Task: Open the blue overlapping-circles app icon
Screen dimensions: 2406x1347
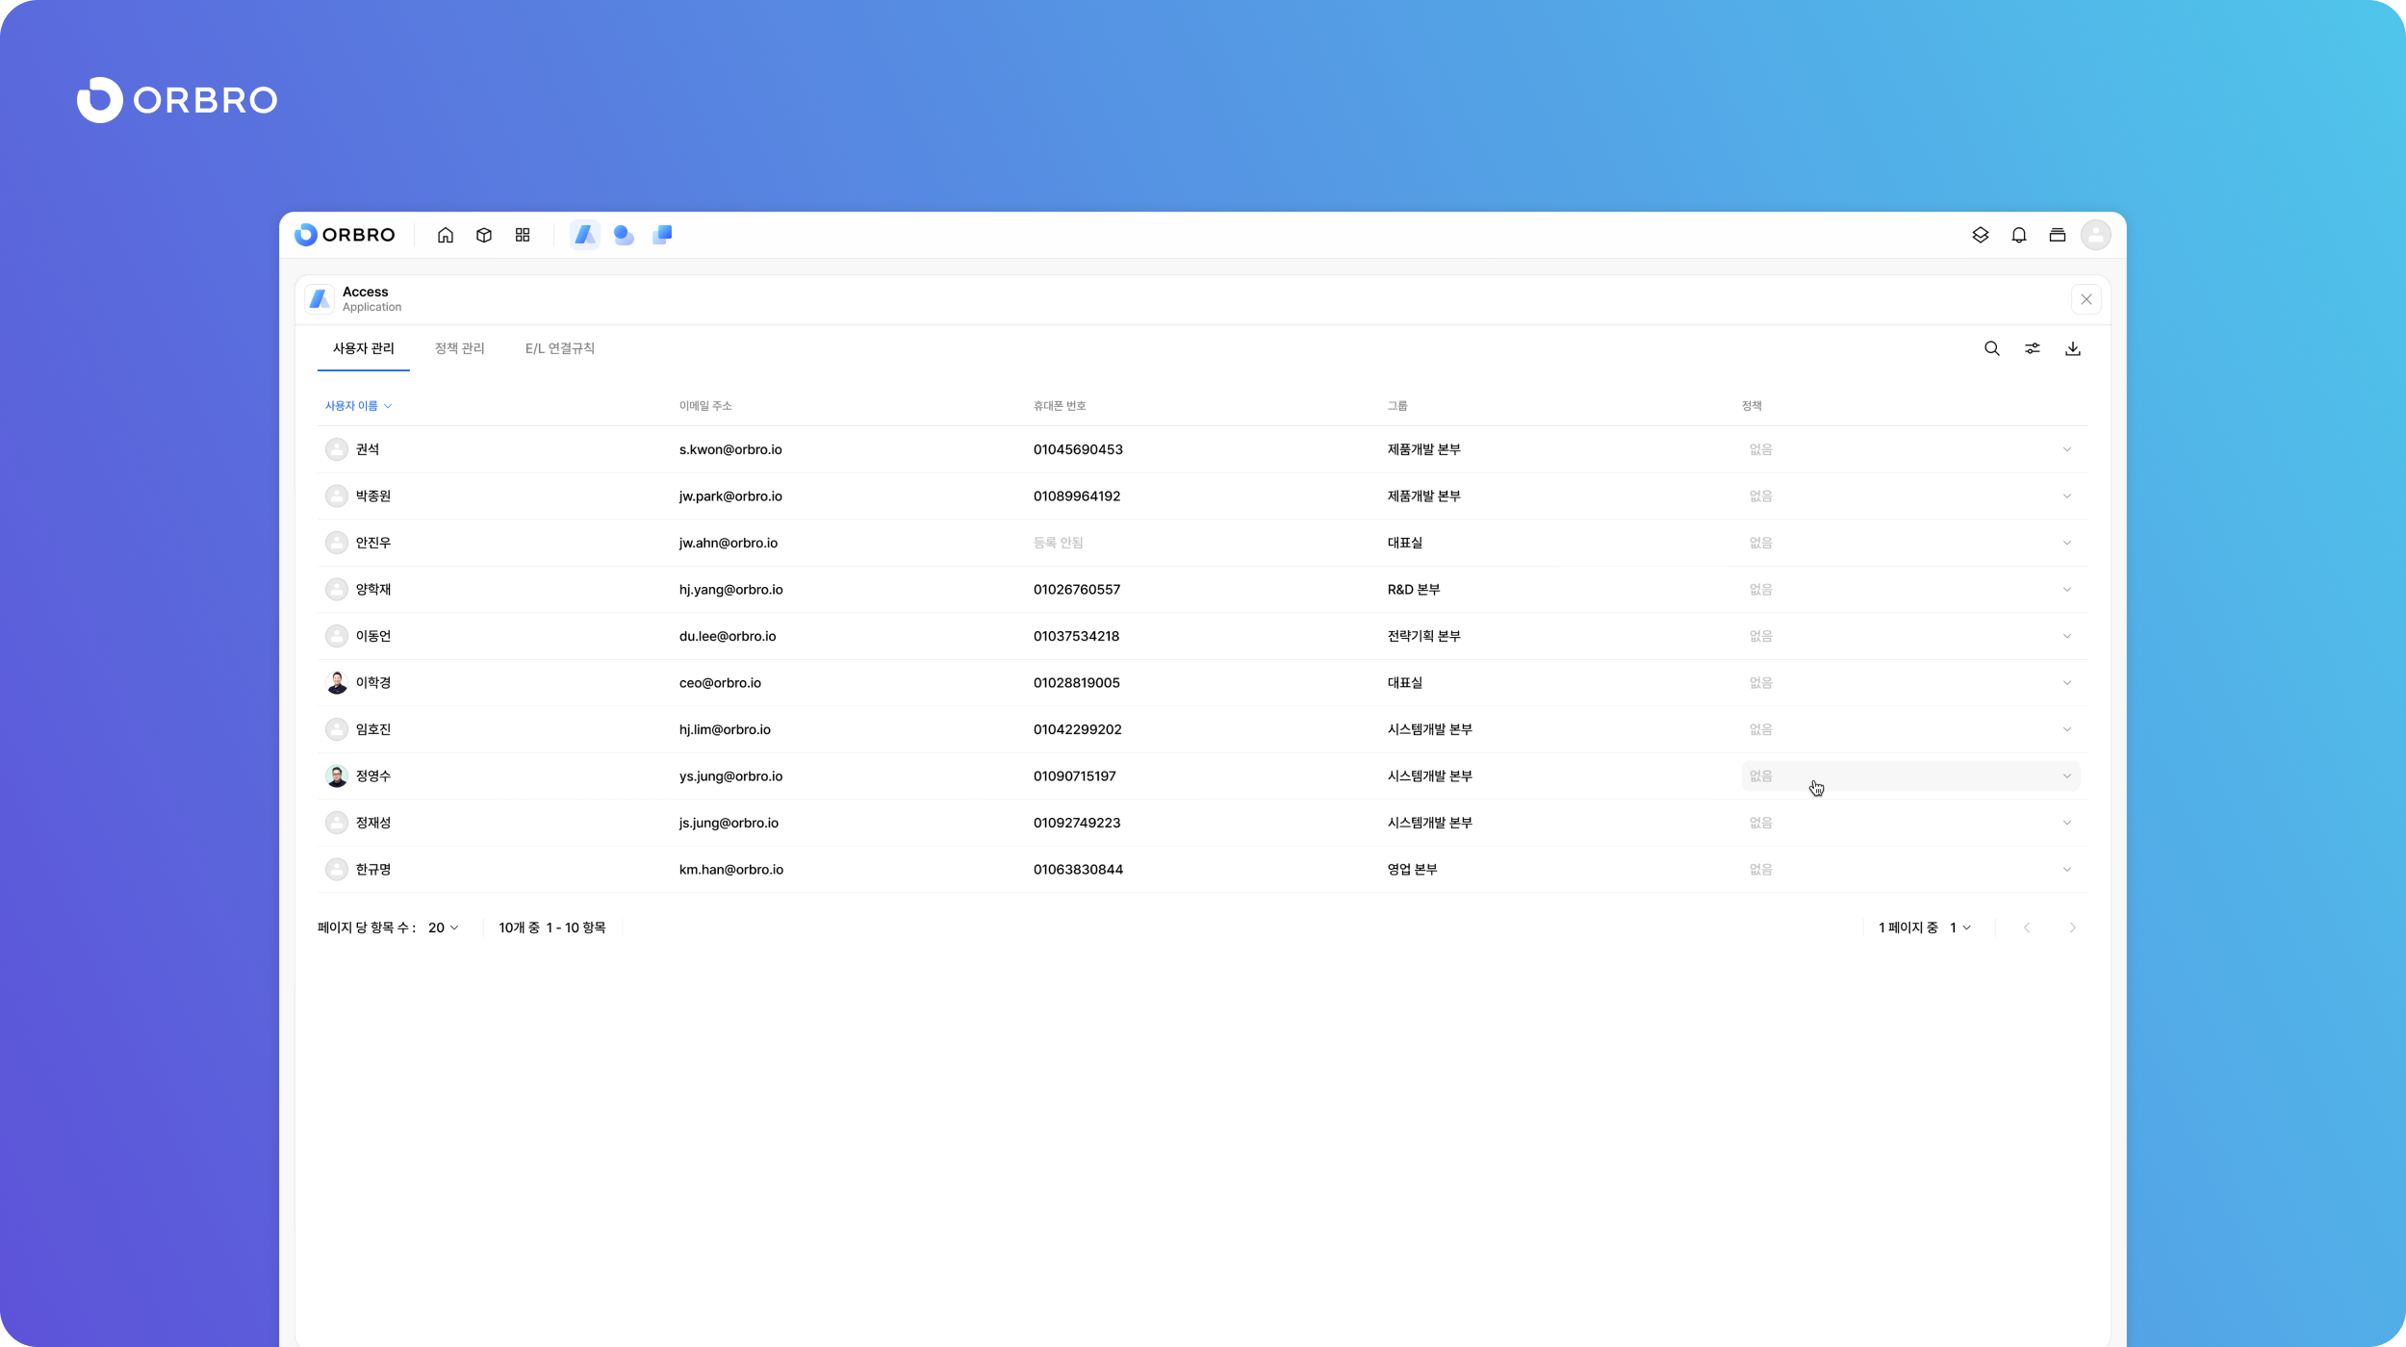Action: (x=624, y=235)
